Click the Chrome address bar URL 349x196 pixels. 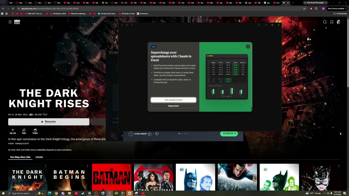coord(50,8)
